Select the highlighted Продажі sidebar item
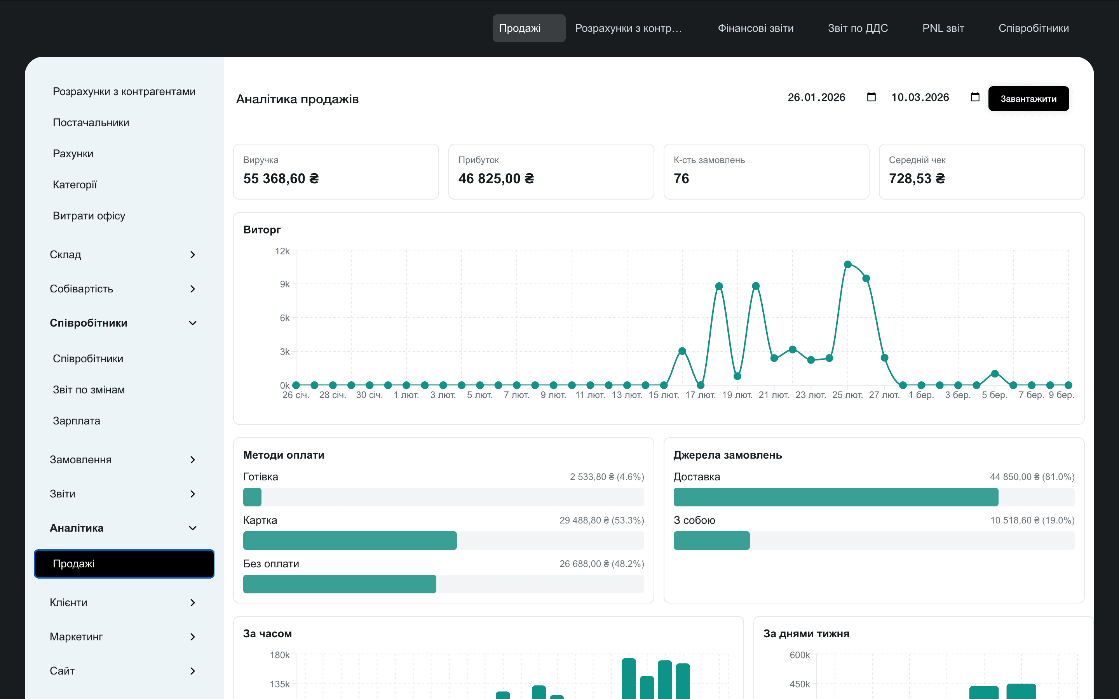This screenshot has height=699, width=1119. click(x=124, y=563)
